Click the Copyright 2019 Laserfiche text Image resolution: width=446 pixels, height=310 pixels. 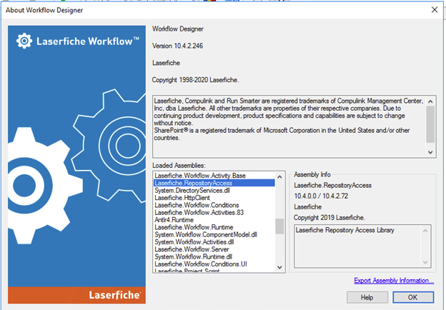click(x=329, y=218)
